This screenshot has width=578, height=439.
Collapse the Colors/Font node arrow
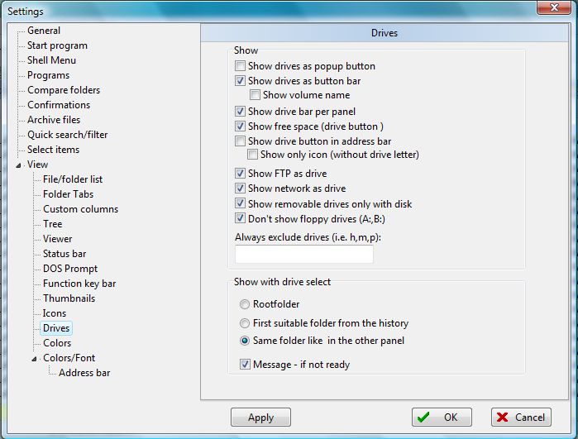tap(34, 359)
